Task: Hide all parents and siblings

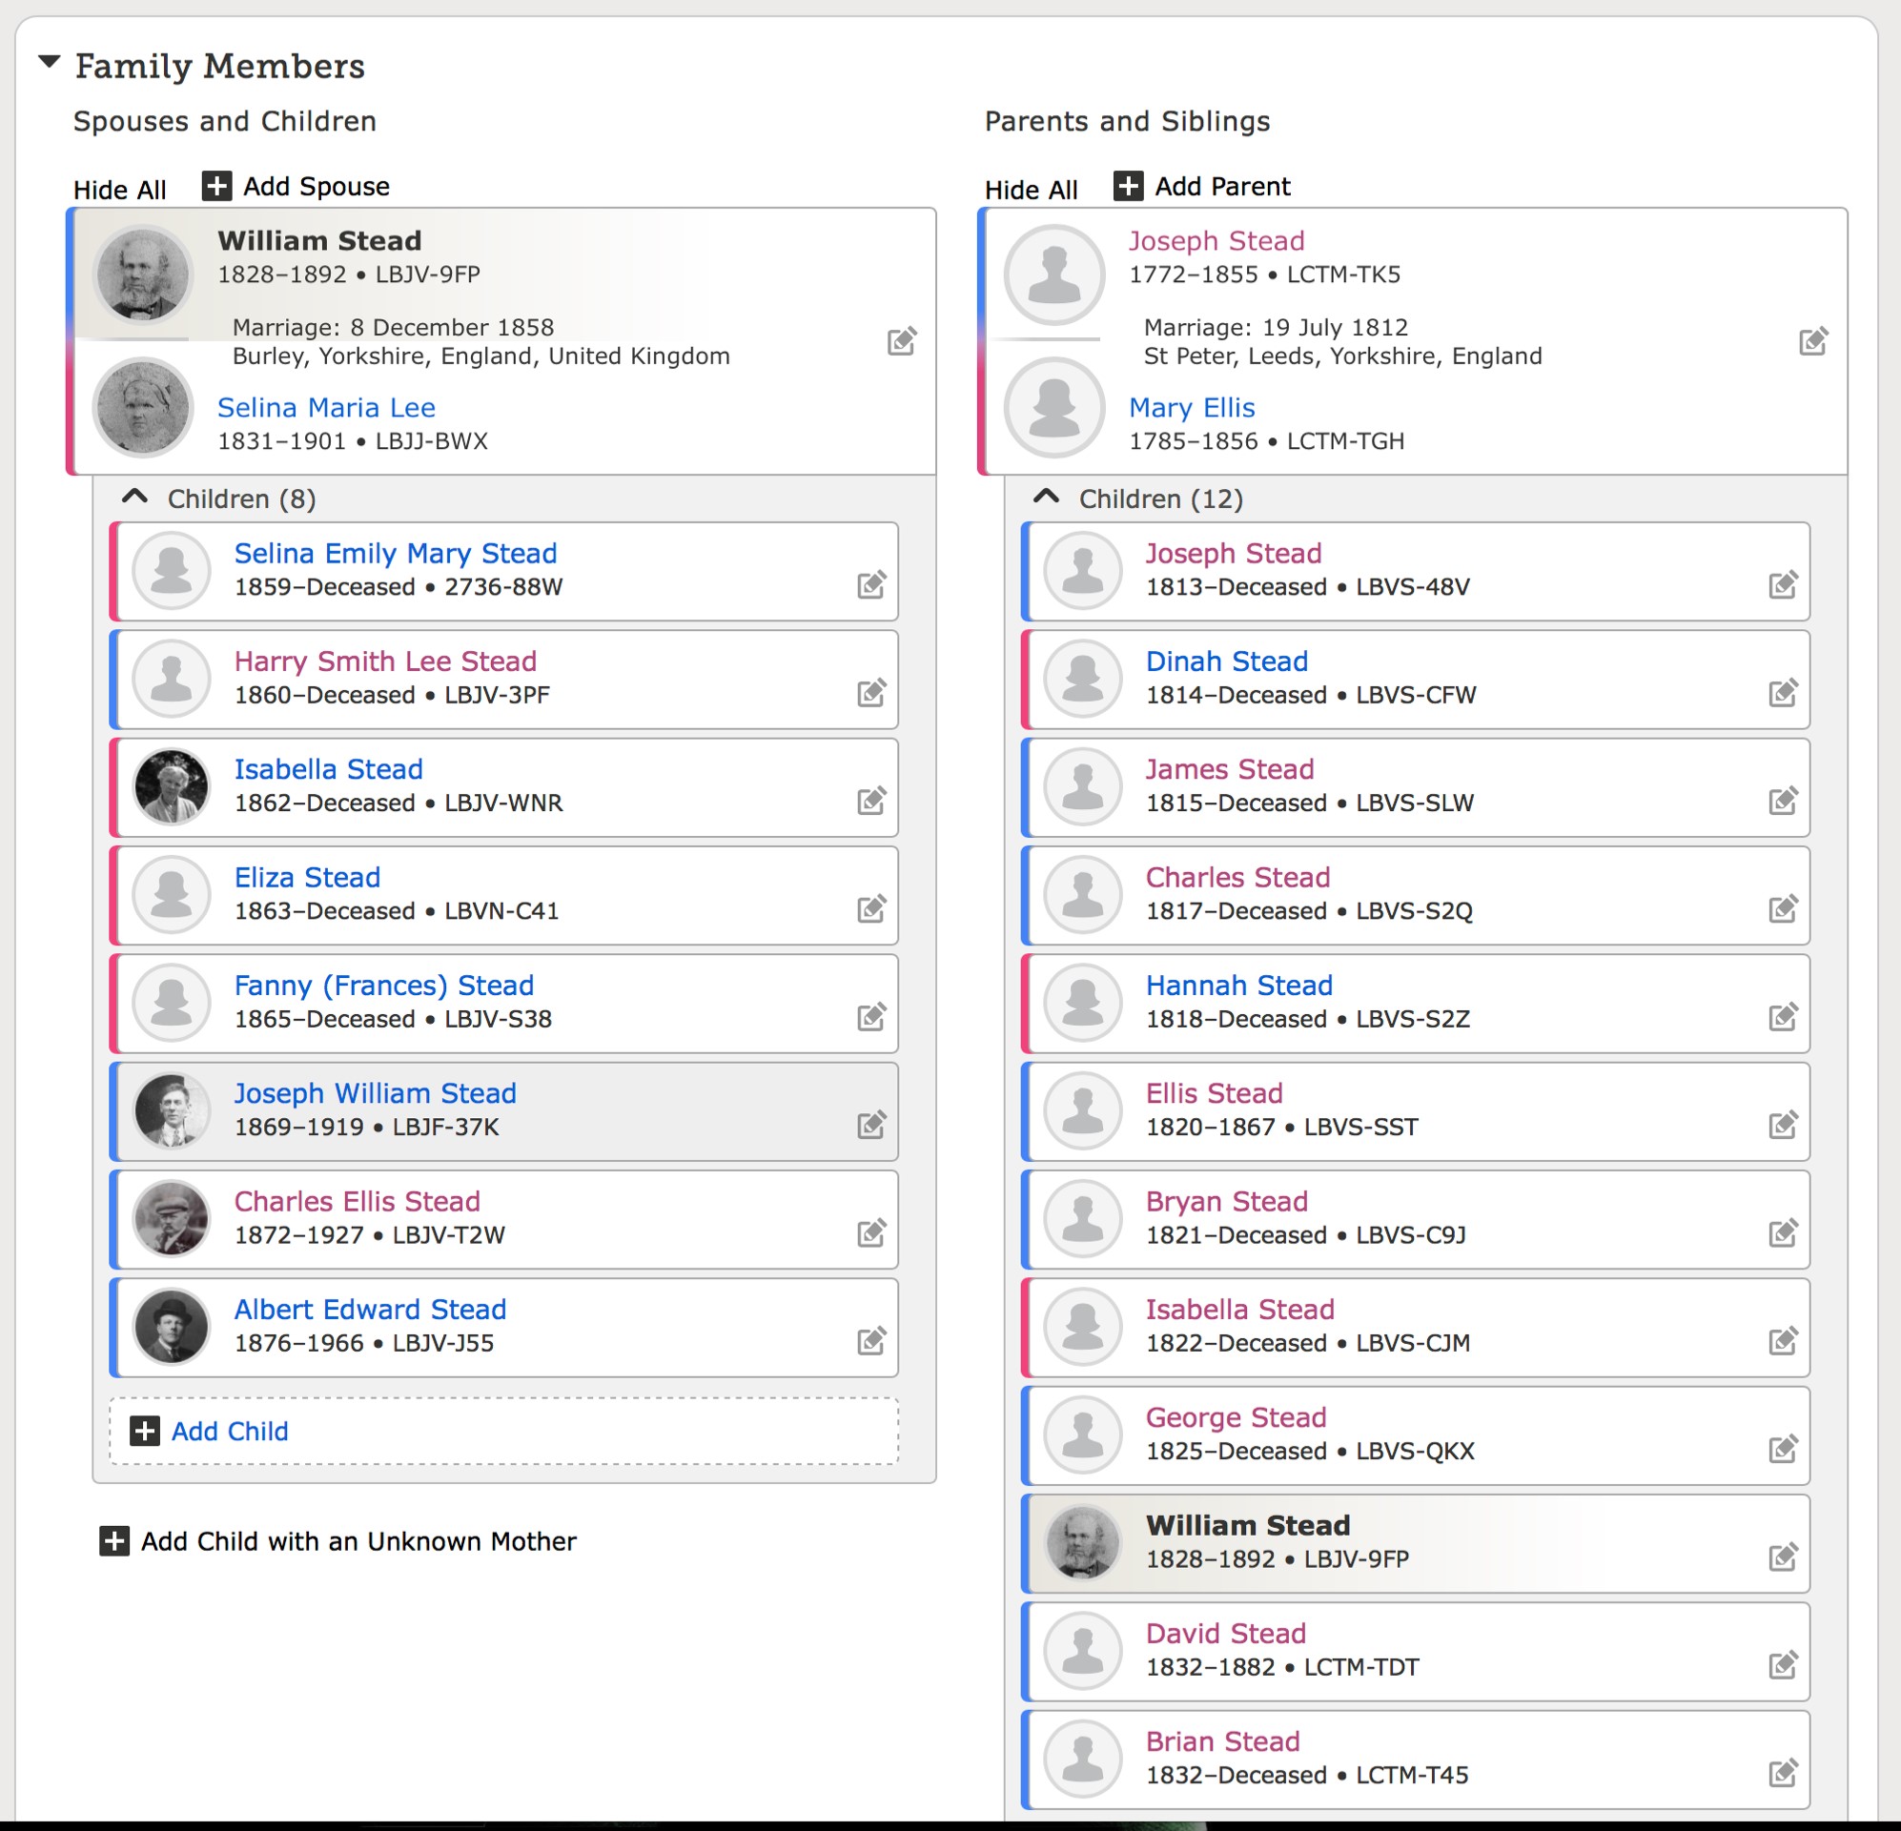Action: 1030,189
